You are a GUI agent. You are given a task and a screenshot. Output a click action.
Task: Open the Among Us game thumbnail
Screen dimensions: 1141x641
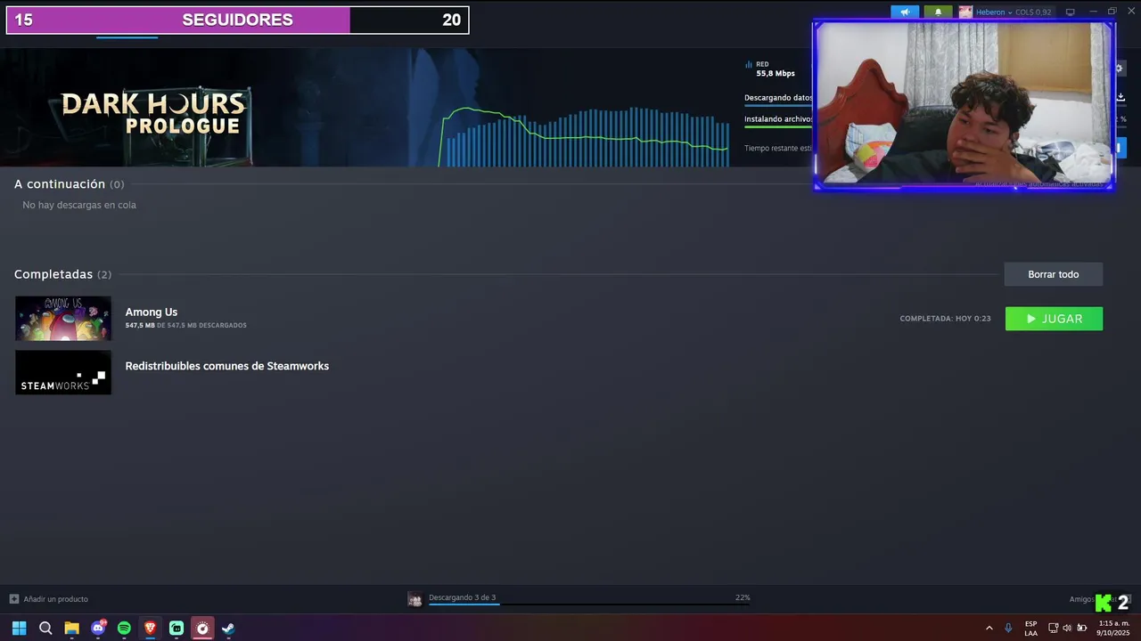click(63, 319)
